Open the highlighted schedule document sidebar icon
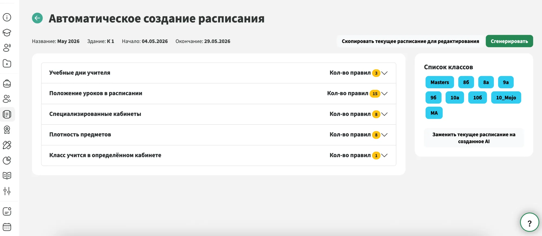The width and height of the screenshot is (542, 236). point(7,114)
